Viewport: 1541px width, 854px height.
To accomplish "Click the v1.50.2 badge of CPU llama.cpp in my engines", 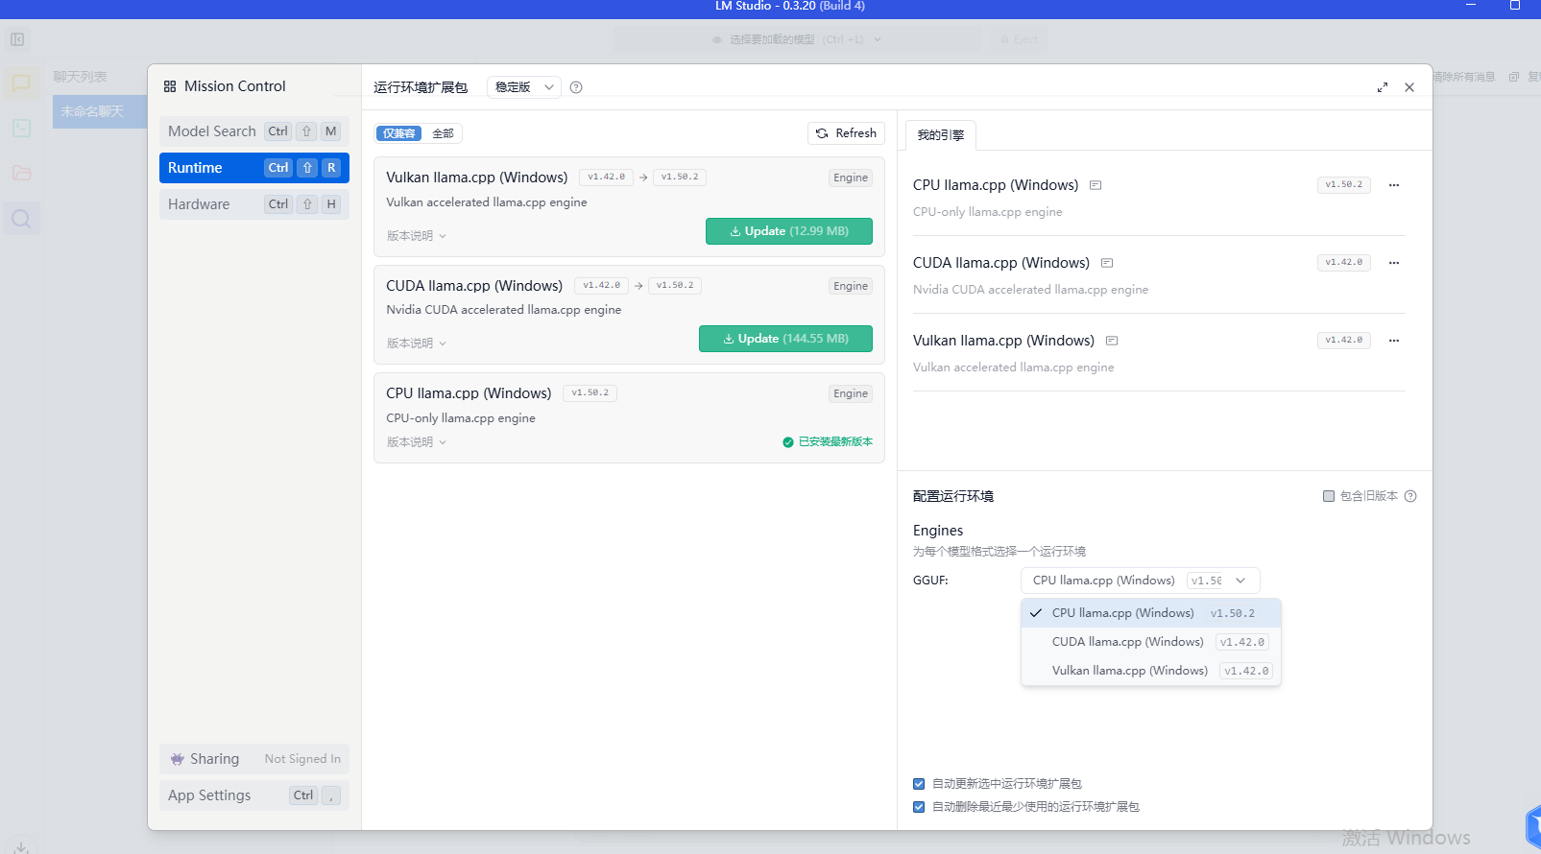I will tap(1344, 184).
